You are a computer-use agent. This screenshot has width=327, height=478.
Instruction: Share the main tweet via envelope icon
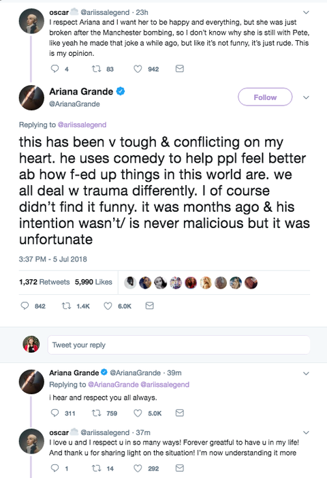(x=149, y=306)
